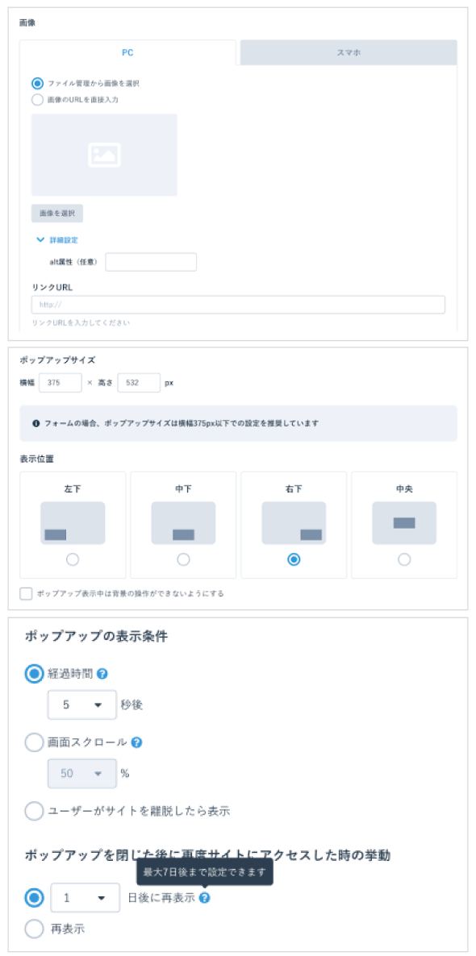
Task: Click help icon beside 日後に再表示
Action: tap(204, 897)
